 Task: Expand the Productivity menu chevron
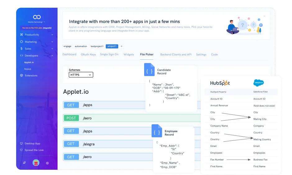pos(52,35)
